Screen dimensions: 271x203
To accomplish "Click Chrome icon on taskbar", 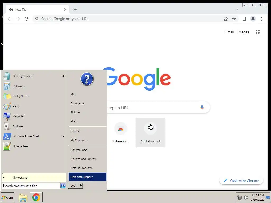I will click(x=36, y=197).
